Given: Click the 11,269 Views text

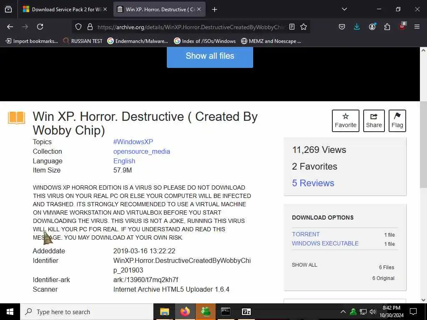Looking at the screenshot, I should [x=319, y=150].
